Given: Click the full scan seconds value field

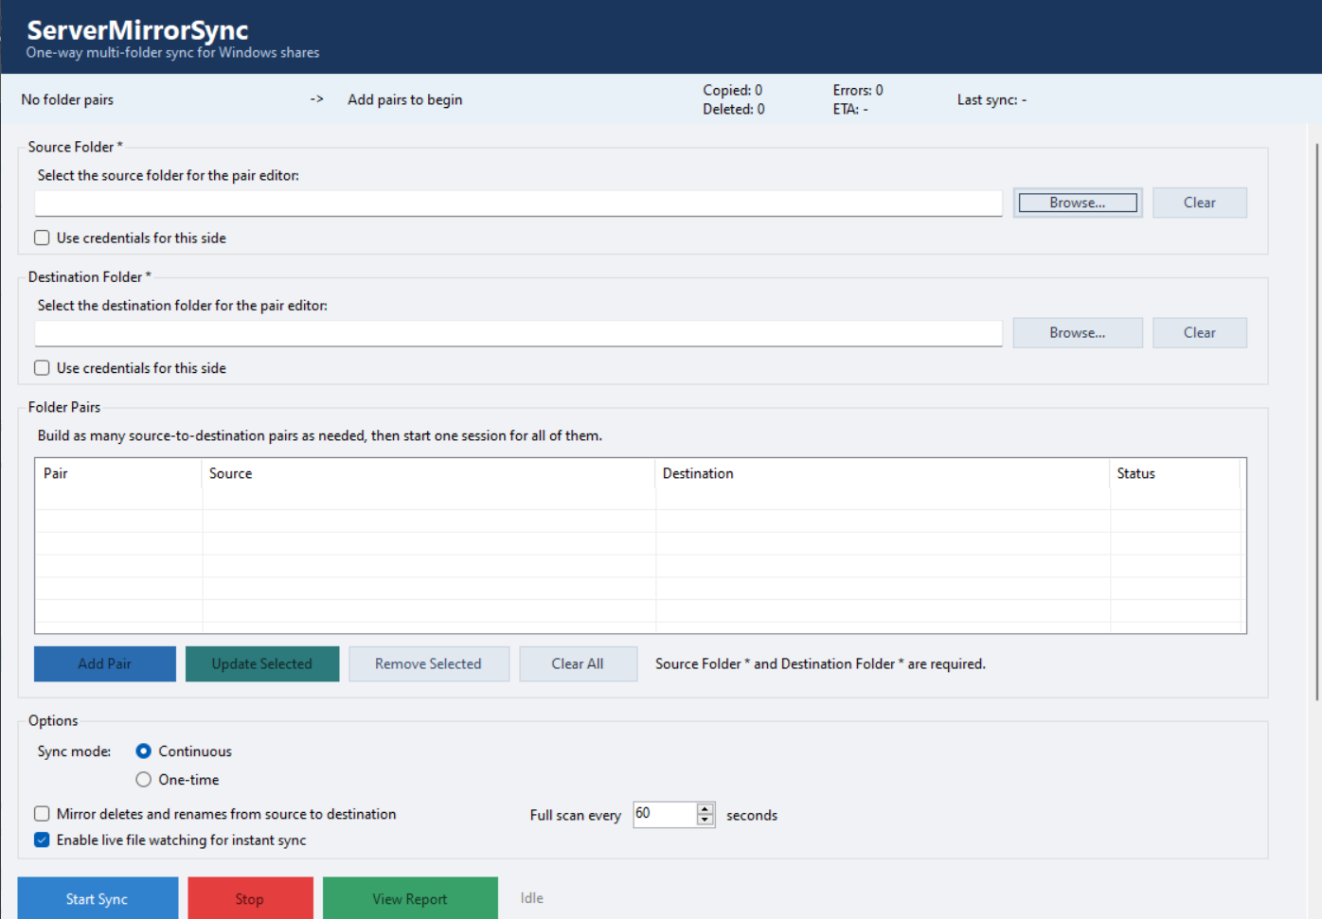Looking at the screenshot, I should [x=665, y=814].
